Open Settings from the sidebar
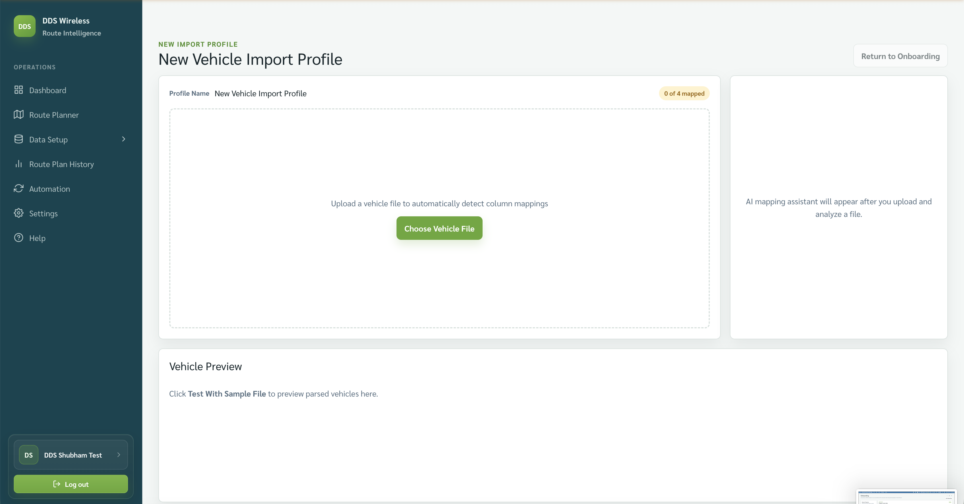 tap(71, 213)
